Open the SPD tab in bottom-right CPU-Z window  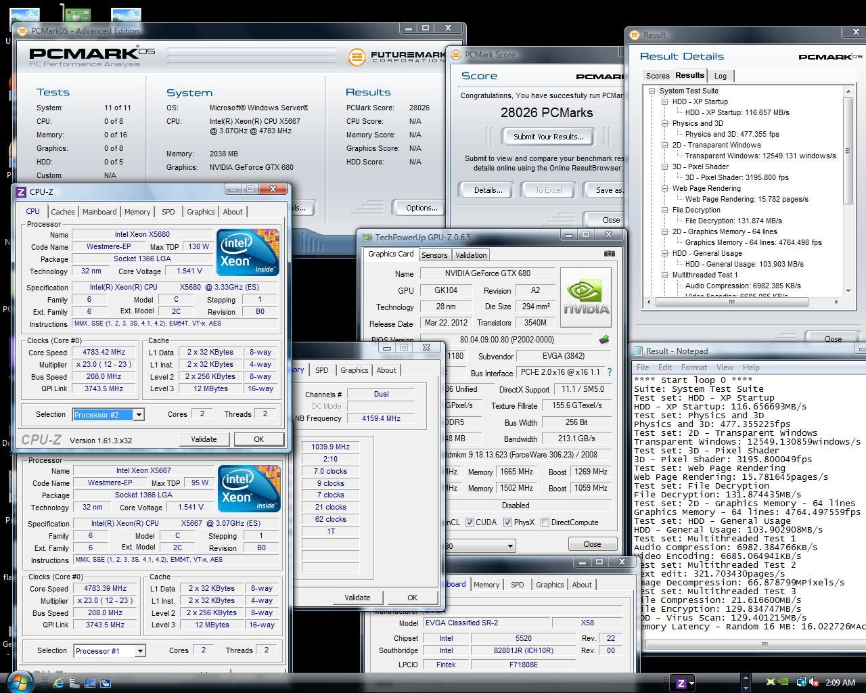[517, 585]
